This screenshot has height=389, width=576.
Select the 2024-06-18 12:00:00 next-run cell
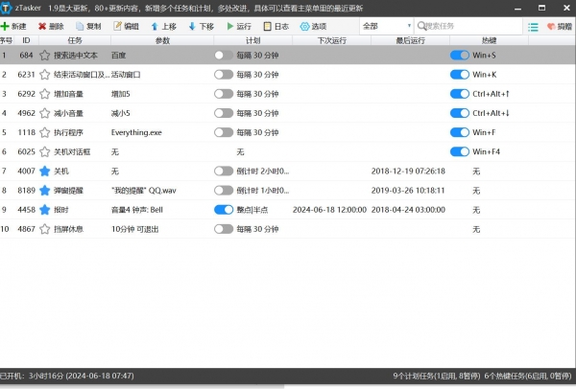329,210
